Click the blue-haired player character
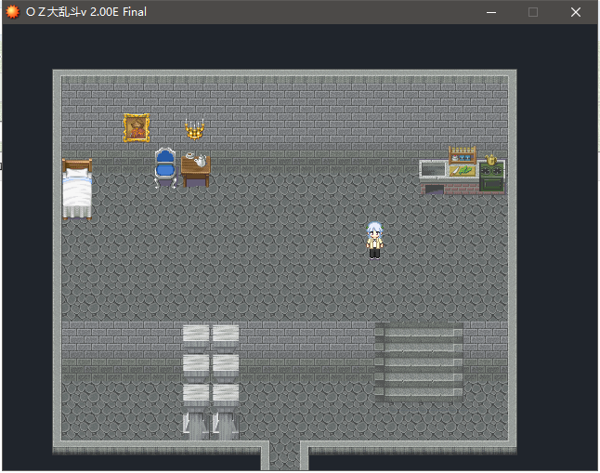Viewport: 600px width, 473px height. coord(374,241)
